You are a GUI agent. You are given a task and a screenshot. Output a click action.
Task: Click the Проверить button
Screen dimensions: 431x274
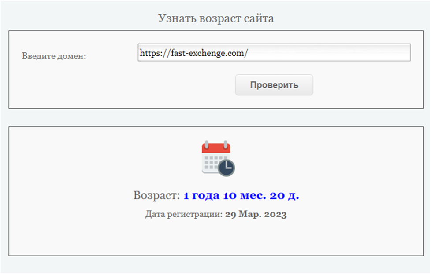point(274,85)
